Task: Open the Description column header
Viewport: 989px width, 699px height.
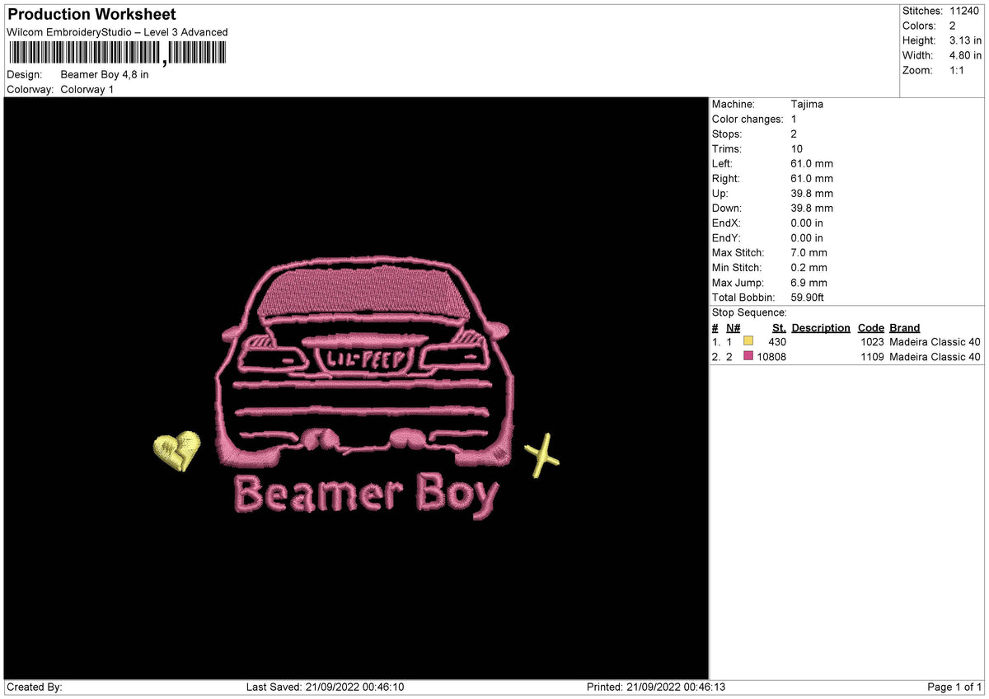Action: pyautogui.click(x=821, y=327)
